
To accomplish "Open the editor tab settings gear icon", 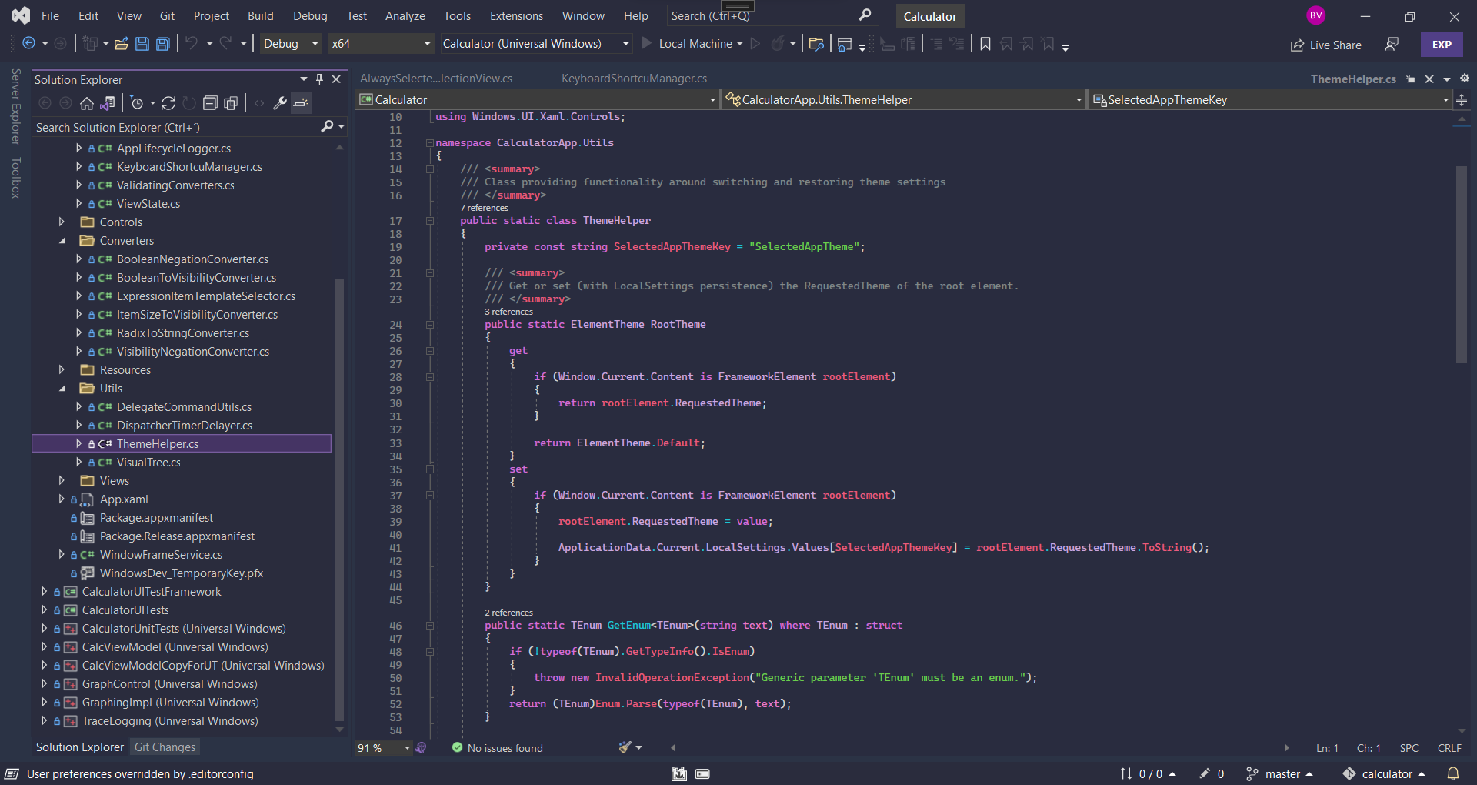I will click(x=1464, y=78).
